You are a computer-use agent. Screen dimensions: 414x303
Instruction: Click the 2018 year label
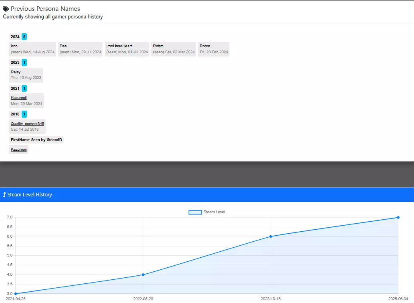click(x=15, y=114)
